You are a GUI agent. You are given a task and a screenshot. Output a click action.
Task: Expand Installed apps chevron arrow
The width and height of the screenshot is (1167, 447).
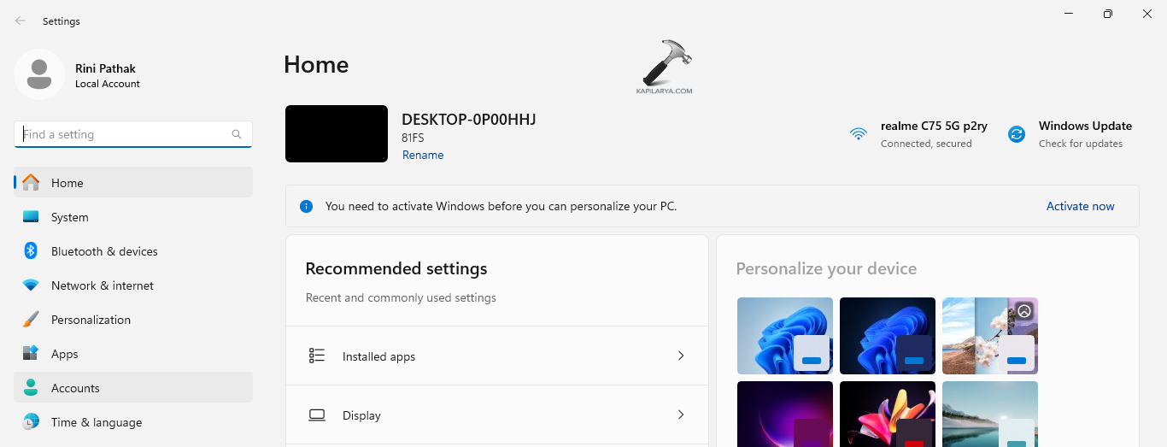[681, 356]
